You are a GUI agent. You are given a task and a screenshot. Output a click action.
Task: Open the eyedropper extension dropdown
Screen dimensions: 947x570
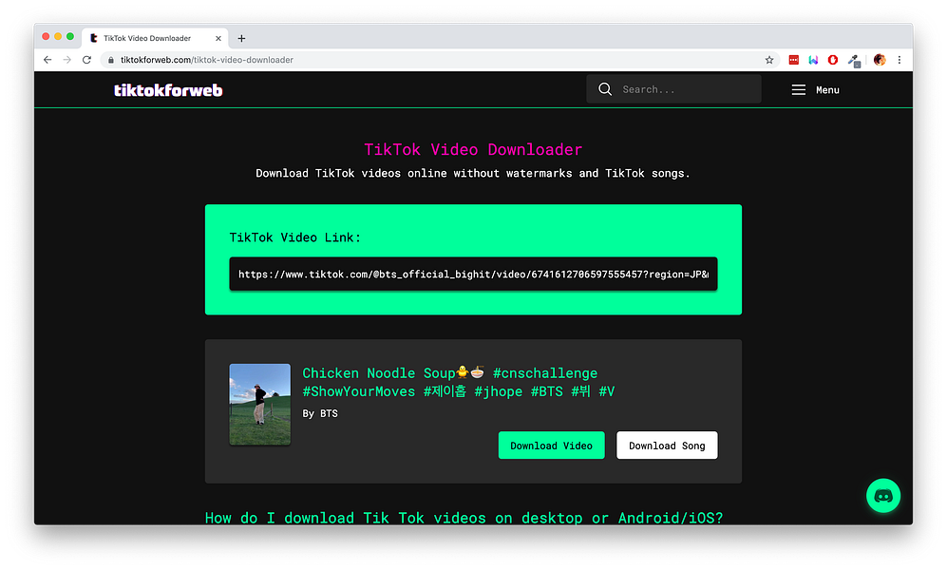coord(853,59)
